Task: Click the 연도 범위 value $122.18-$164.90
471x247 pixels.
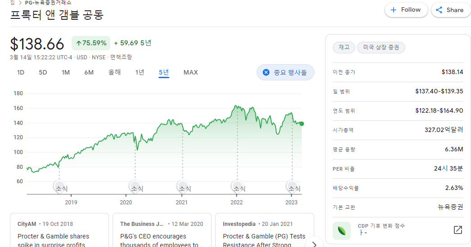Action: pyautogui.click(x=439, y=110)
